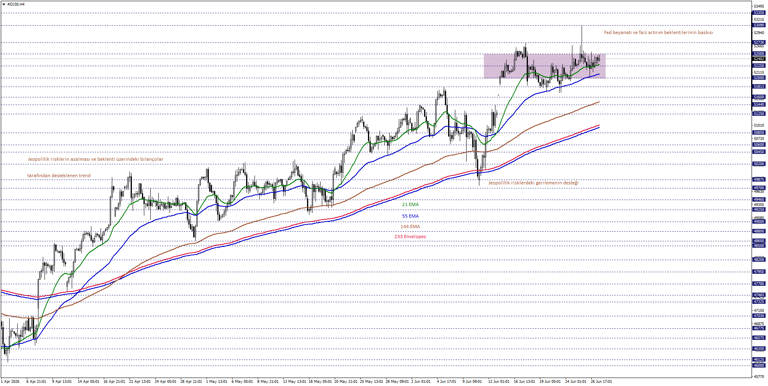Click the 47950 price level tag

tap(759, 272)
